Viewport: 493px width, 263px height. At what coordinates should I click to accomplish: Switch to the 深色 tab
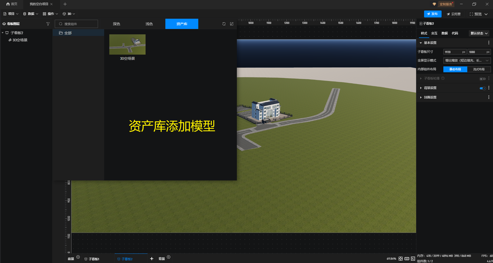[116, 24]
